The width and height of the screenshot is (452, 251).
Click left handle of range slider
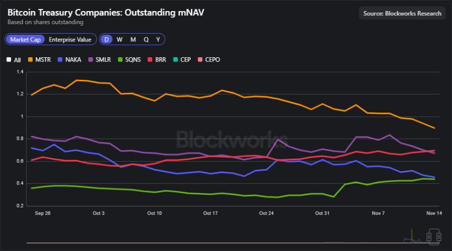click(429, 237)
